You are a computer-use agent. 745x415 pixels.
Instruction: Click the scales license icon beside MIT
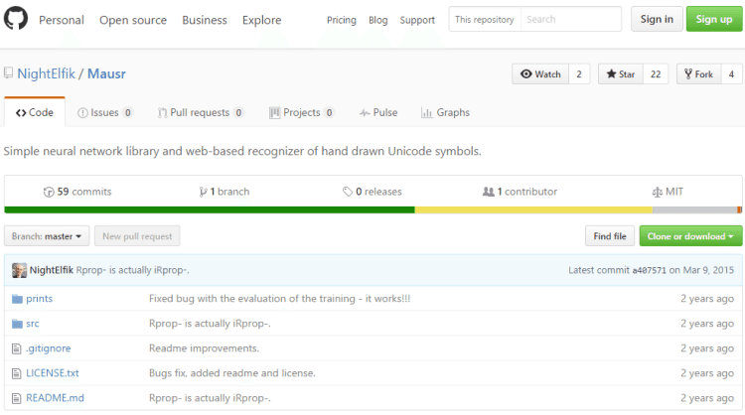657,192
